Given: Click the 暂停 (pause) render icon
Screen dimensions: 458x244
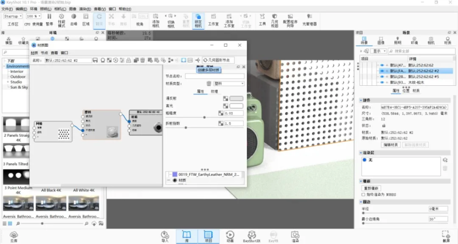Looking at the screenshot, I should [50, 19].
